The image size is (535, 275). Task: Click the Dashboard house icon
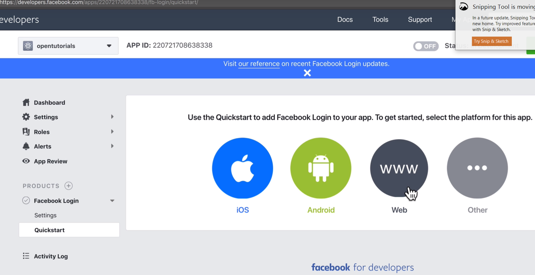(26, 102)
